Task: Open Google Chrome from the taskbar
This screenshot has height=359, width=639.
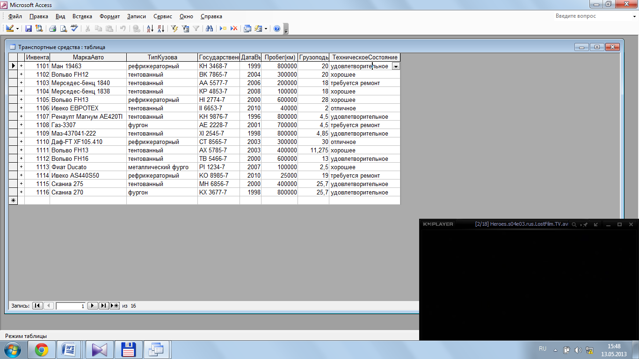Action: pos(41,350)
